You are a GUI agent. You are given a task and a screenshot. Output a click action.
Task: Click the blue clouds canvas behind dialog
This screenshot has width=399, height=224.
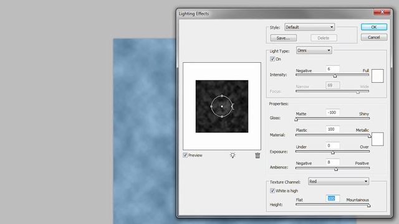pos(144,131)
